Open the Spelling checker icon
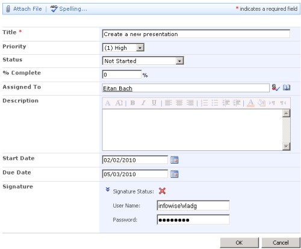 54,9
